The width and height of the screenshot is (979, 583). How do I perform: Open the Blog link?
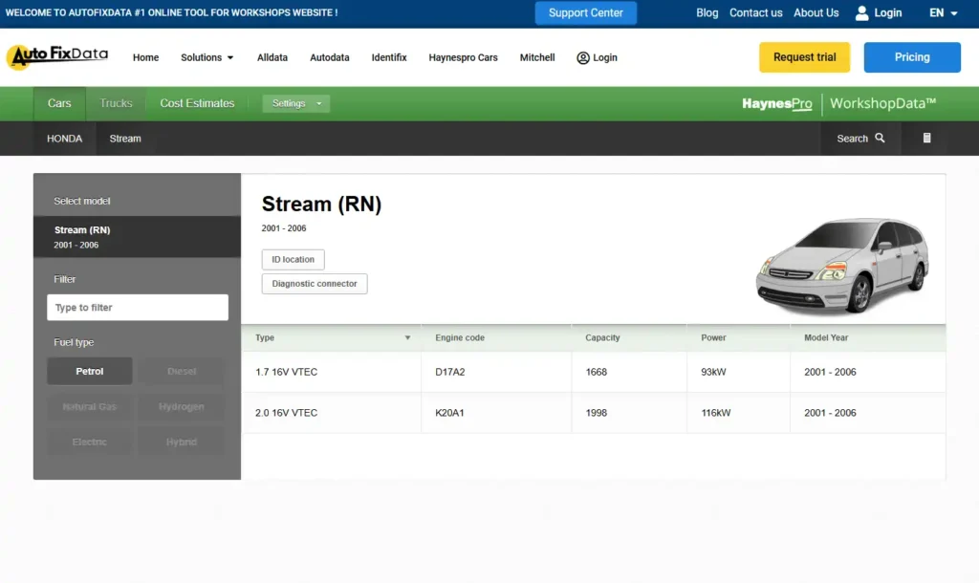point(707,13)
